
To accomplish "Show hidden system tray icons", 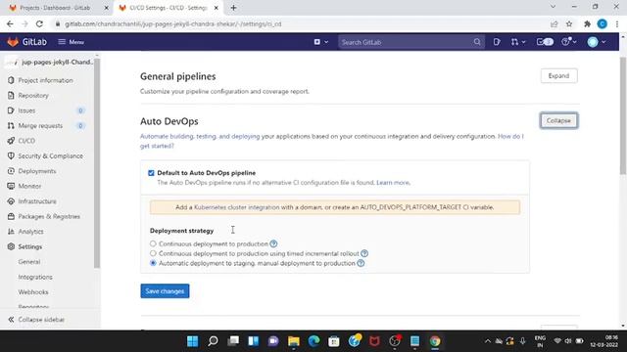I will tap(488, 341).
